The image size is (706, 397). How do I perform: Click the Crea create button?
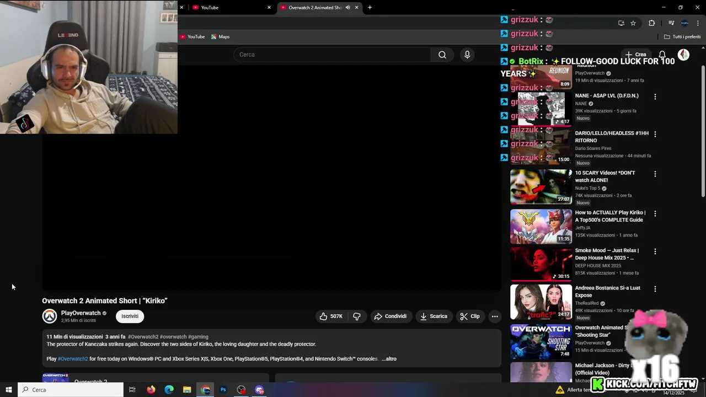tap(635, 55)
